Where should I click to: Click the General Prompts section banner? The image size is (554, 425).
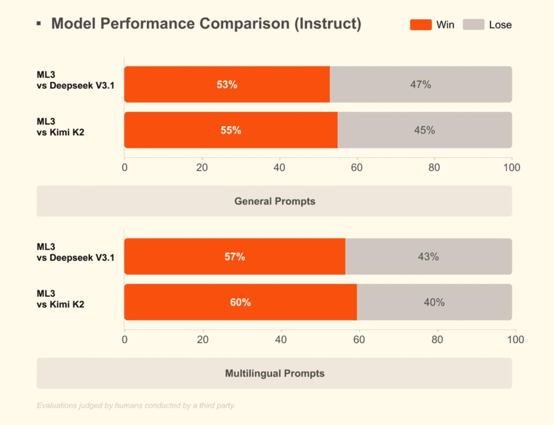tap(274, 201)
